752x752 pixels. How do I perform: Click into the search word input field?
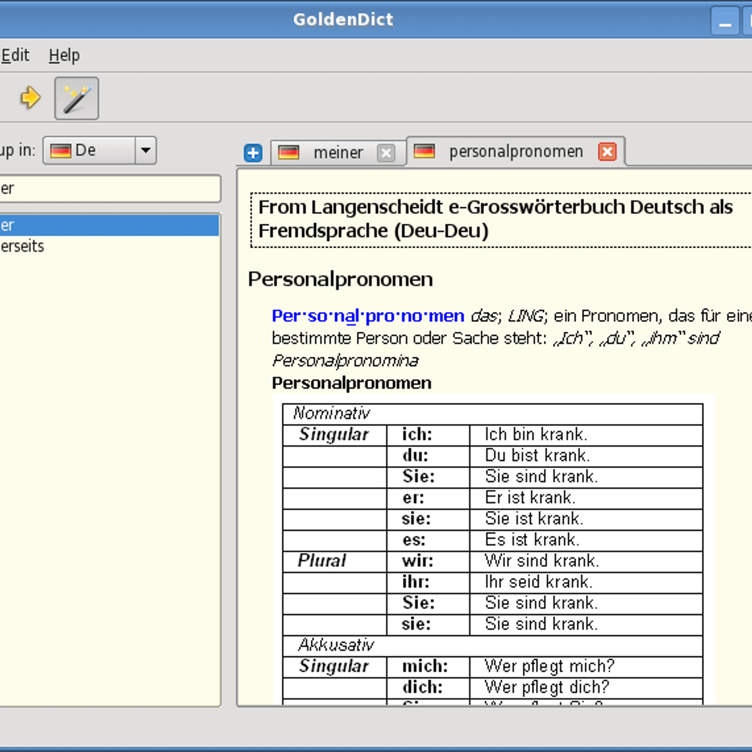coord(110,188)
